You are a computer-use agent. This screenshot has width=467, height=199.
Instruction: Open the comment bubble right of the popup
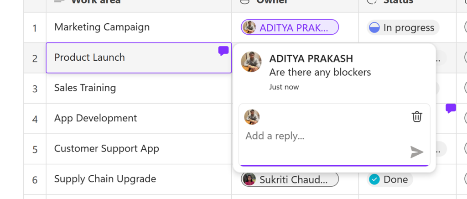(x=451, y=108)
